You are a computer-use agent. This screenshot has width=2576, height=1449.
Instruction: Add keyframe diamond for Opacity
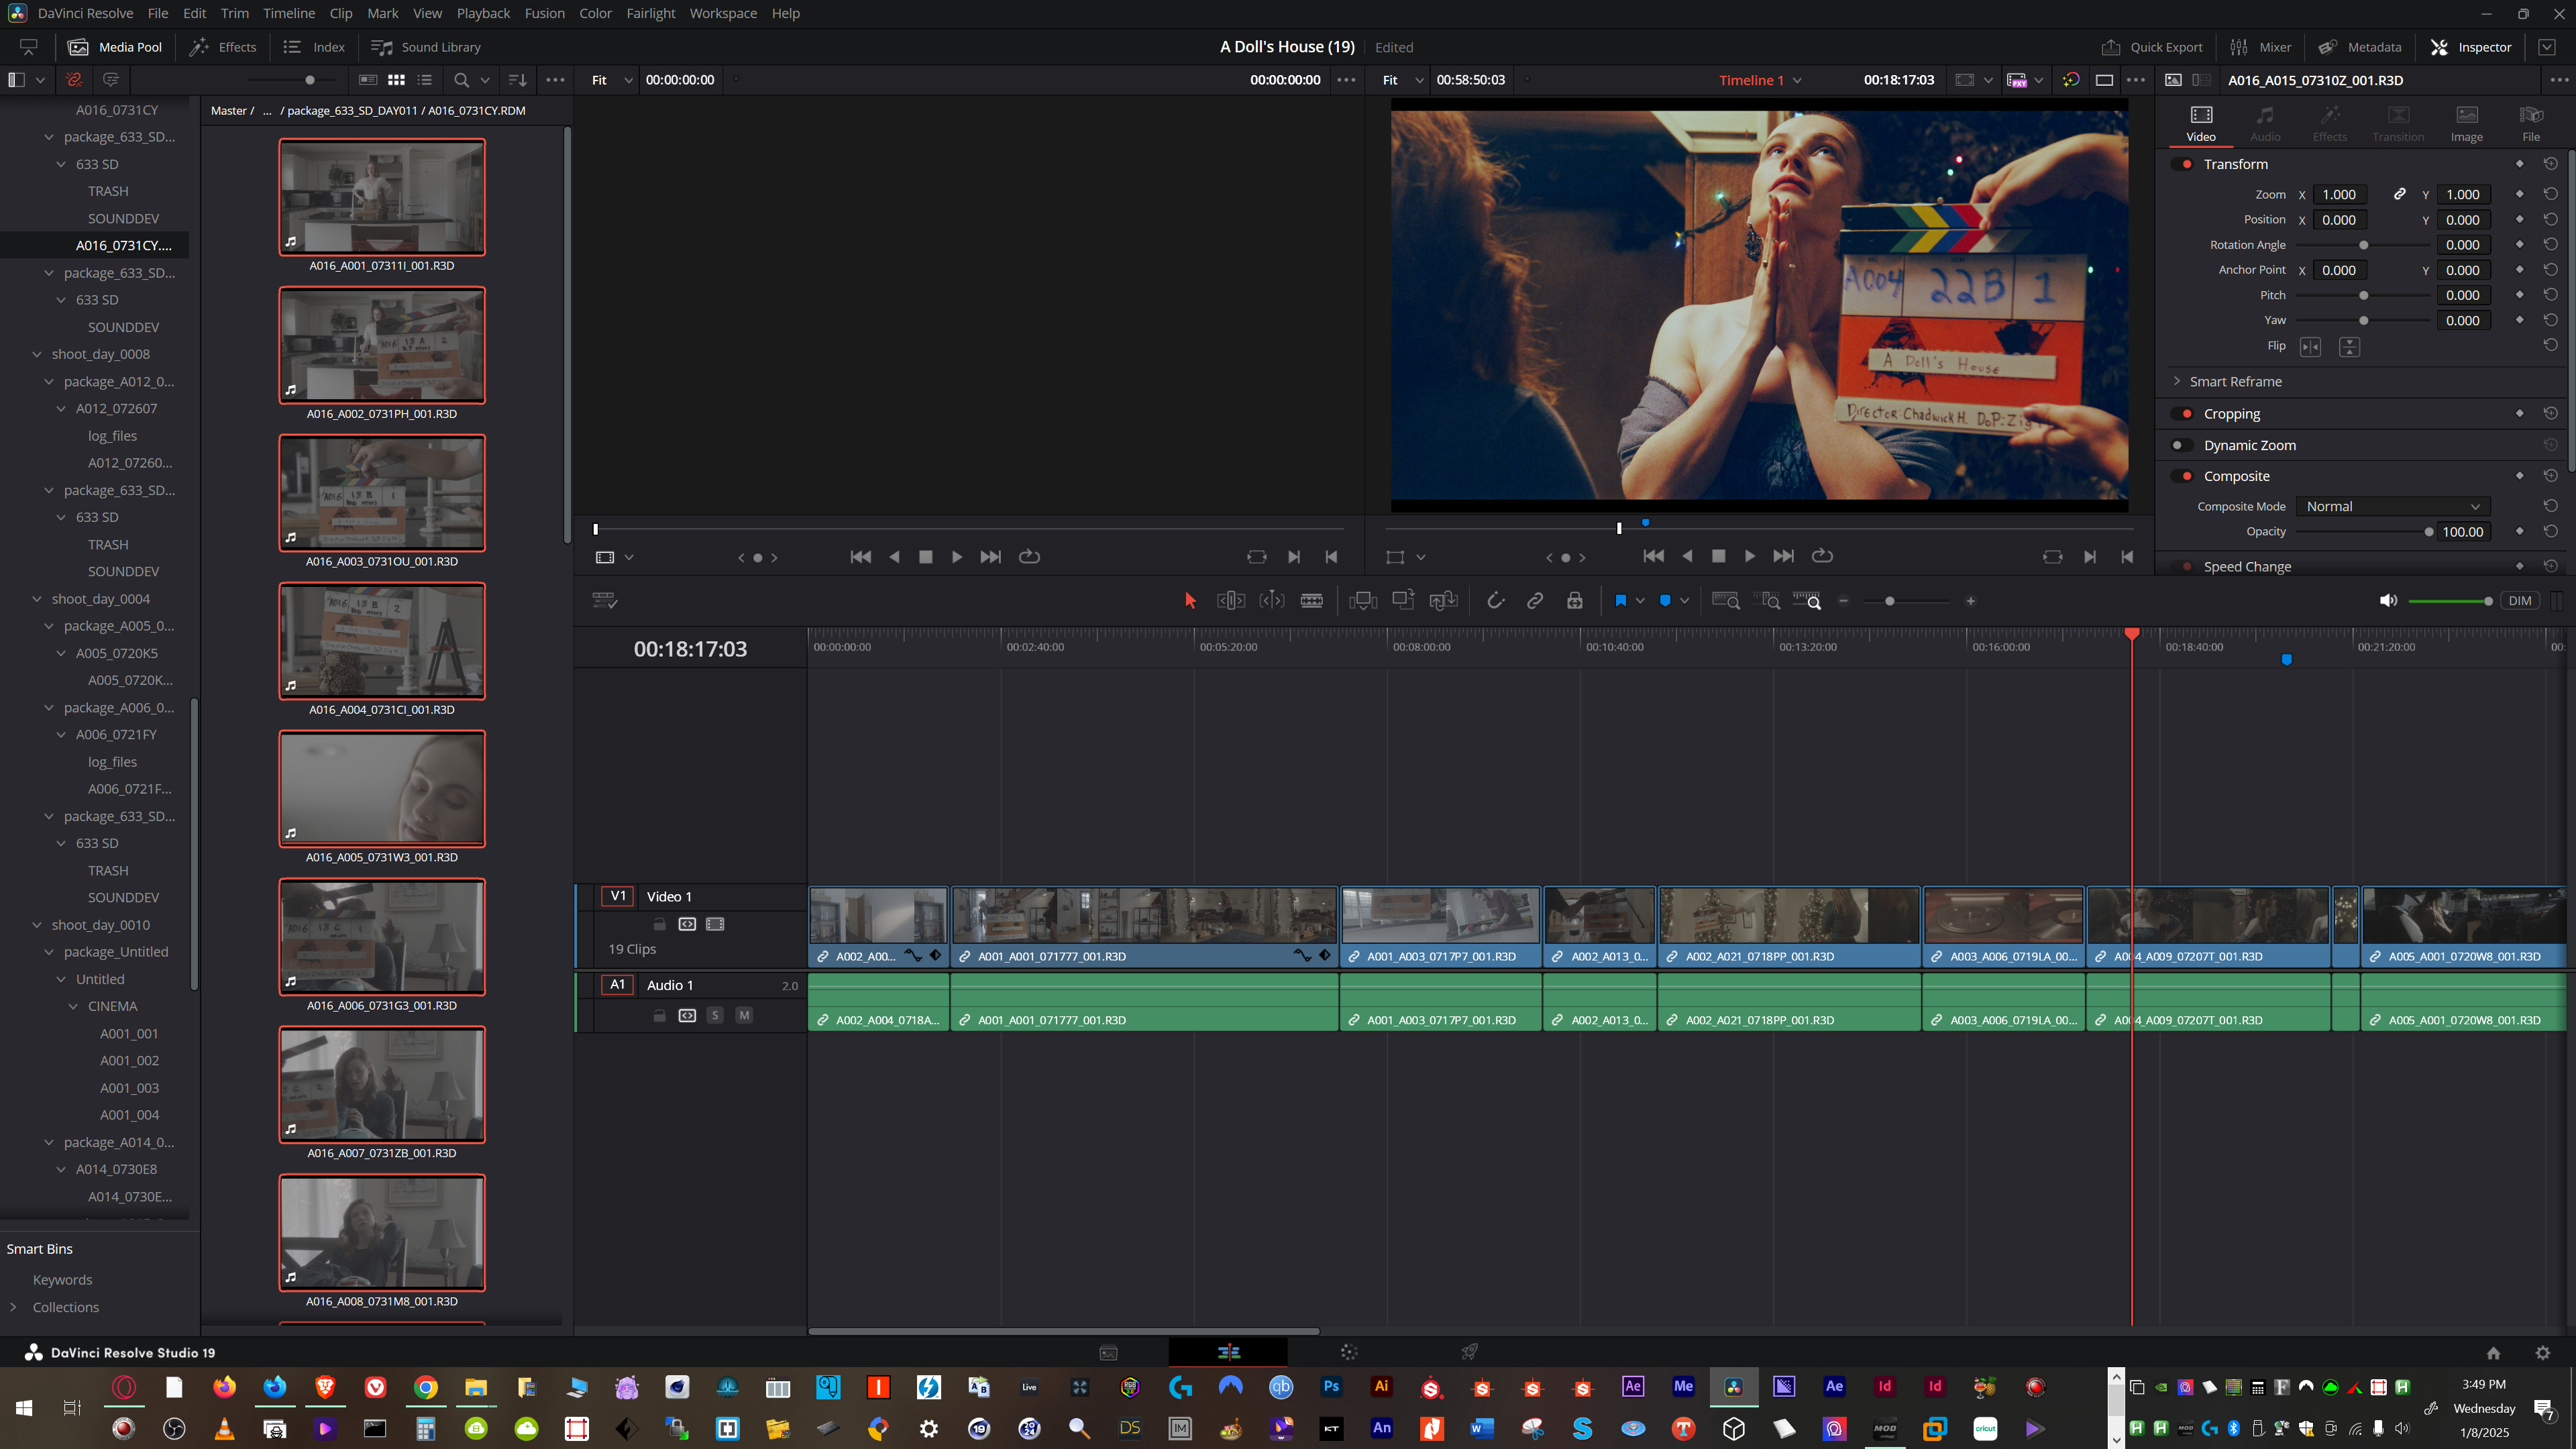[x=2520, y=531]
